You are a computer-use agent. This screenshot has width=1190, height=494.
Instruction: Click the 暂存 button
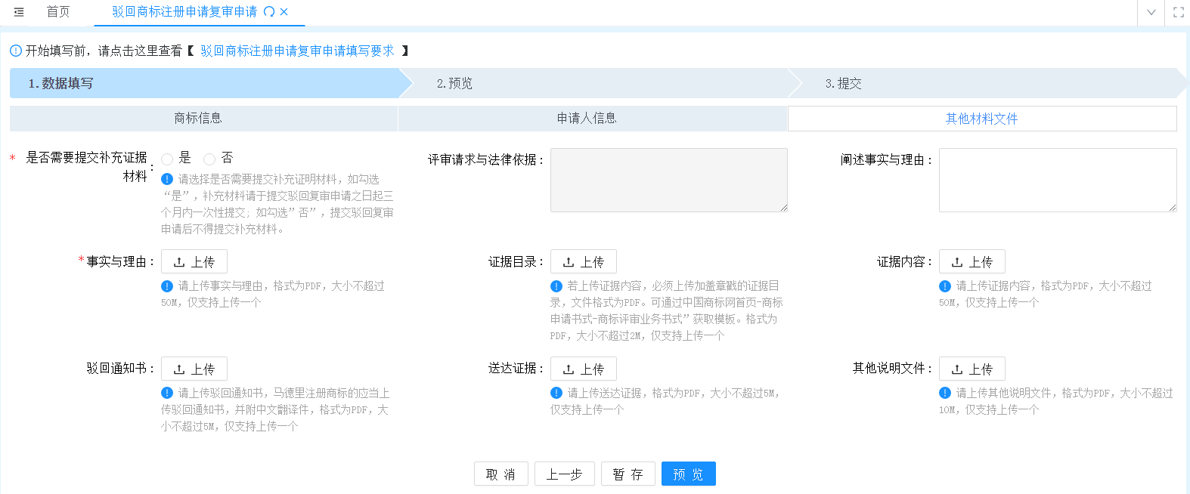pyautogui.click(x=628, y=474)
